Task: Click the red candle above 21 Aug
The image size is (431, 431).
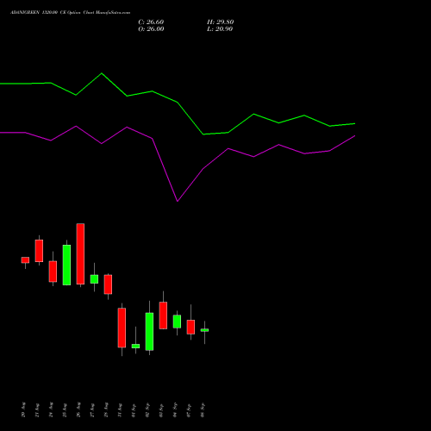Action: [39, 251]
